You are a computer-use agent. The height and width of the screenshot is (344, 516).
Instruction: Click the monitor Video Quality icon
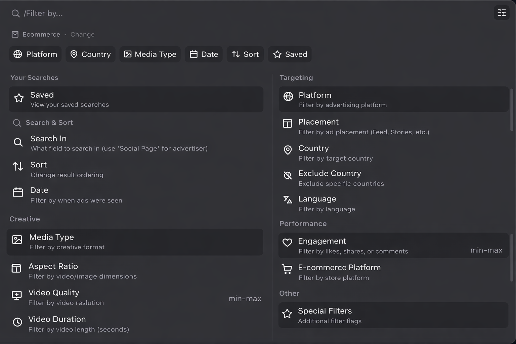tap(17, 295)
